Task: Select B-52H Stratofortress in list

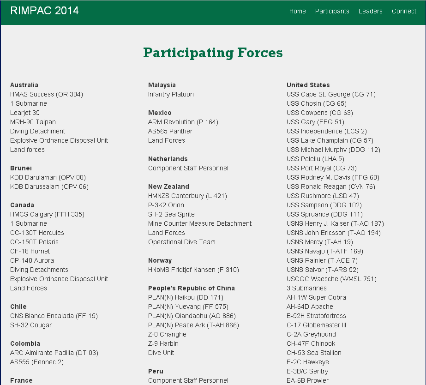Action: 316,316
